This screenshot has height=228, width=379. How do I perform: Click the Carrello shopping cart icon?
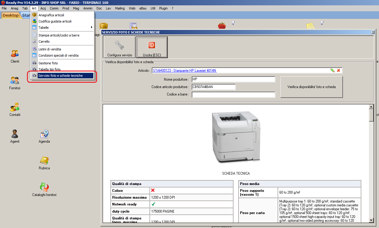[34, 42]
